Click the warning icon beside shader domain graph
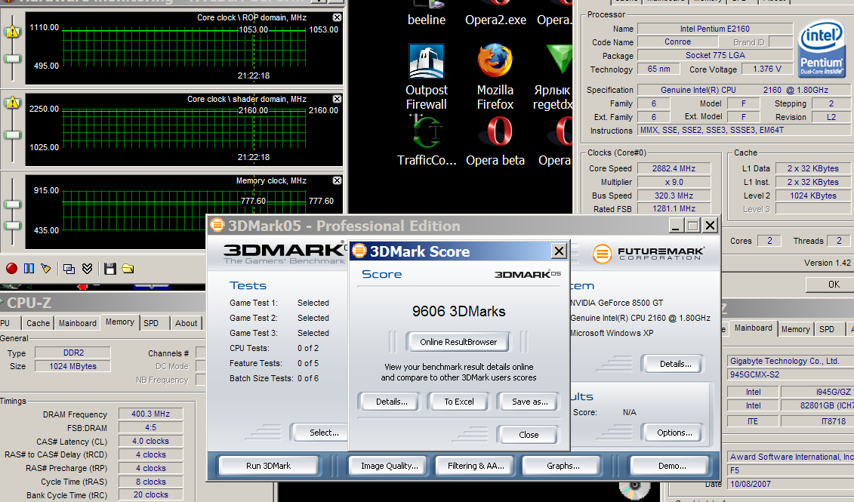 coord(12,103)
